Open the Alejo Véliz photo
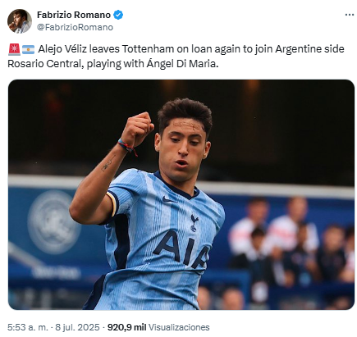This screenshot has height=337, width=357. 181,194
